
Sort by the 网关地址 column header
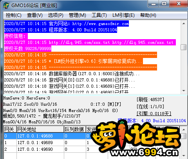click(x=40, y=130)
